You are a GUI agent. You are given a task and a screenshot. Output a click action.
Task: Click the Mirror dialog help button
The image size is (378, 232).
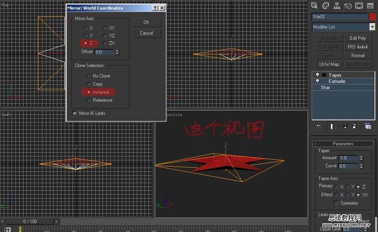[x=156, y=8]
